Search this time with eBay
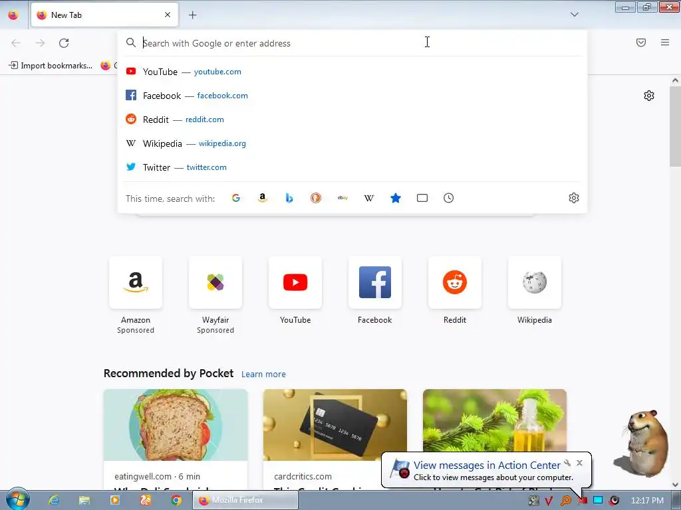The image size is (681, 510). [342, 198]
